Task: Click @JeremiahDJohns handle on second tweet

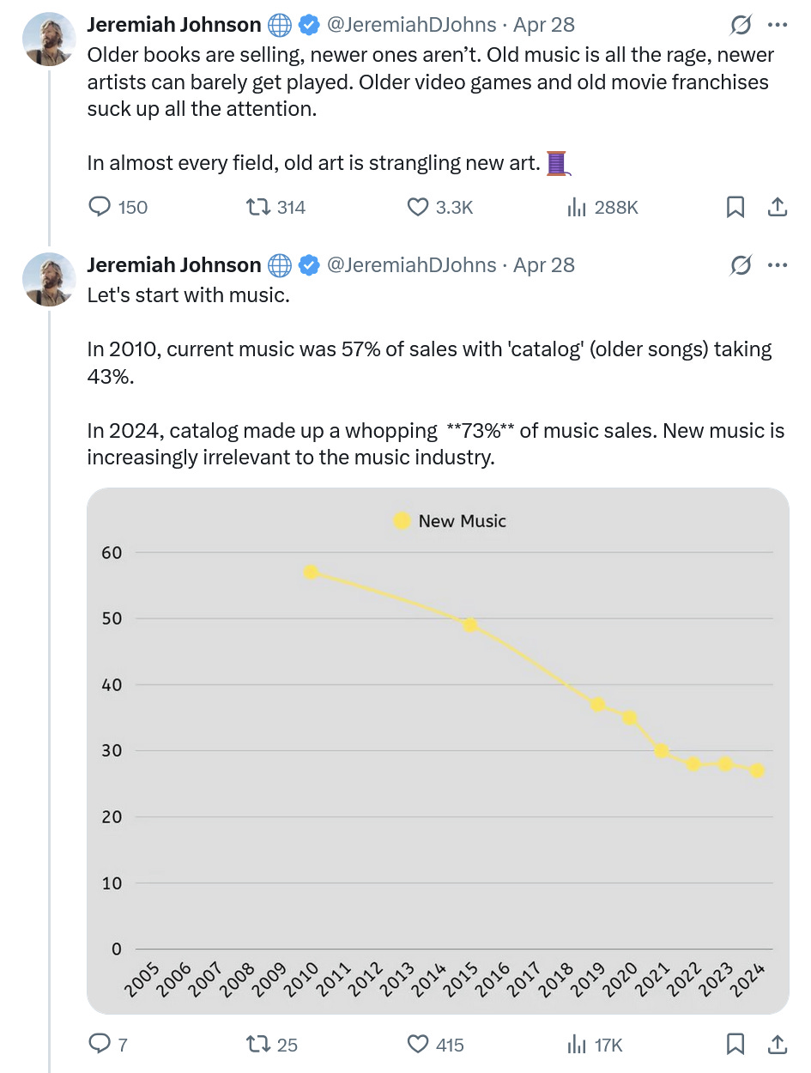Action: click(411, 264)
